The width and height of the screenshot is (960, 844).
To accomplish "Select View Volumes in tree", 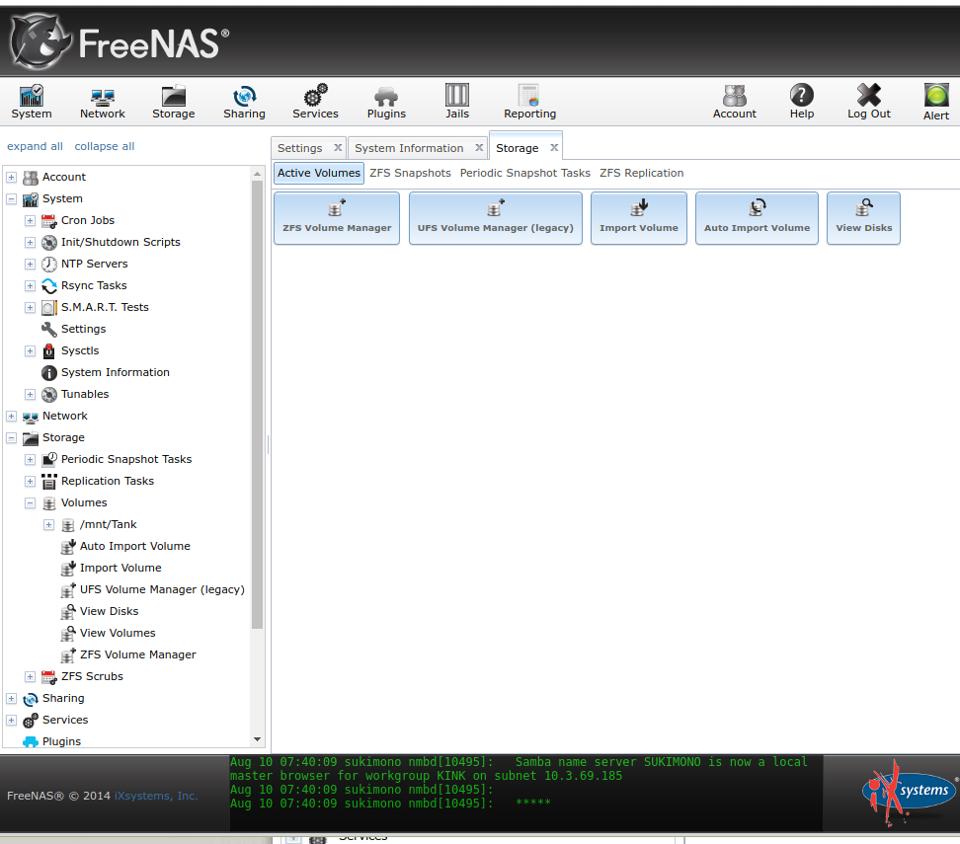I will 108,633.
